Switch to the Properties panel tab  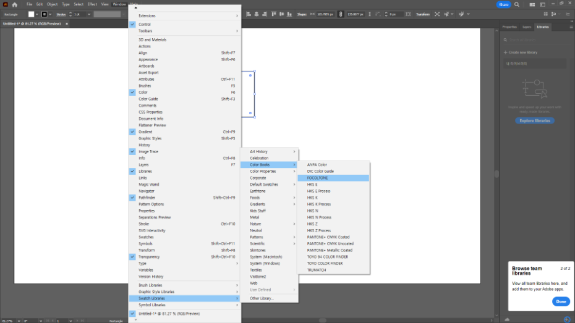(509, 27)
